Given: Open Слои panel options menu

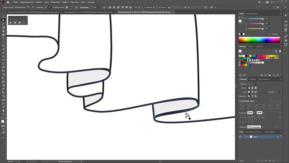Looking at the screenshot, I should click(281, 132).
